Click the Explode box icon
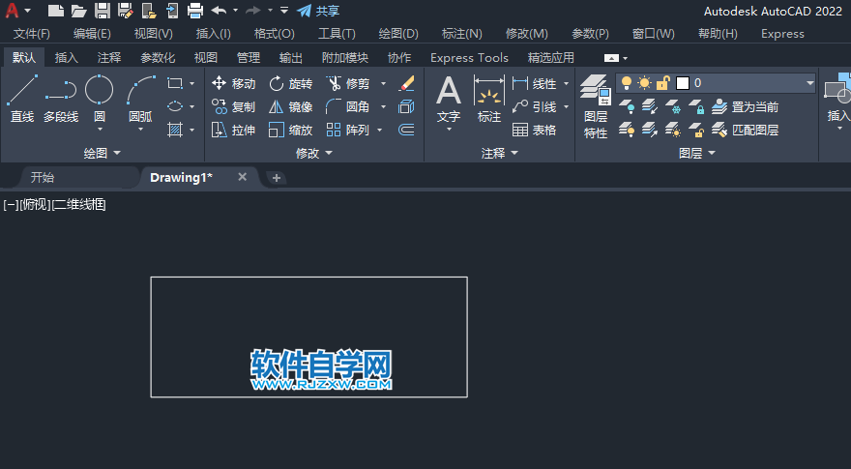Image resolution: width=851 pixels, height=469 pixels. pos(406,107)
